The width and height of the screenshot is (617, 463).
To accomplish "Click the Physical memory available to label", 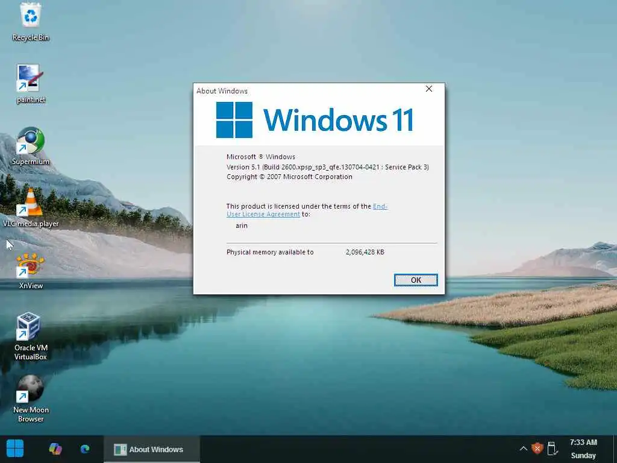I will [x=270, y=252].
